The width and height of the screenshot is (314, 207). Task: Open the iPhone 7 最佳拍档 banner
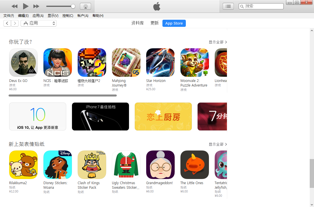tap(100, 116)
